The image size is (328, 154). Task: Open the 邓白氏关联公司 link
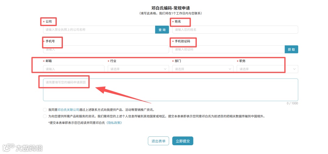[x=68, y=110]
